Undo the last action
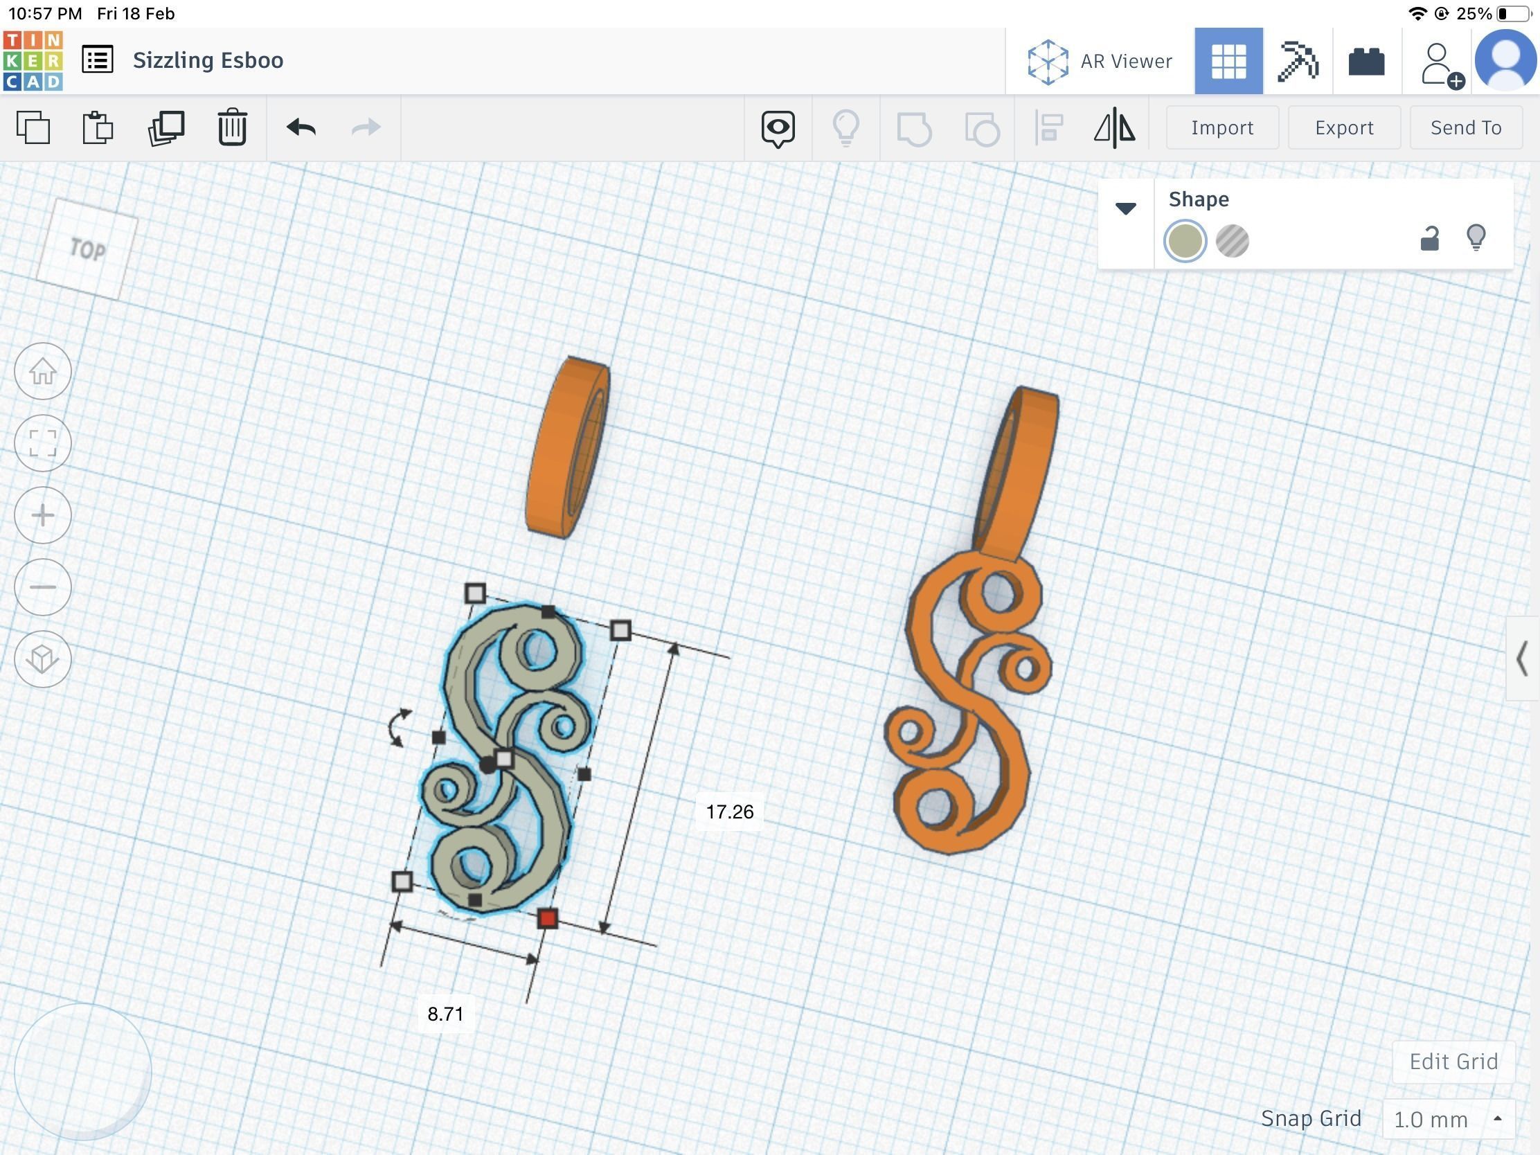1540x1155 pixels. 301,127
